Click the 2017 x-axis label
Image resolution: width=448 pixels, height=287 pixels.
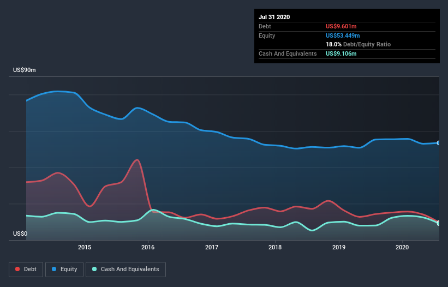[x=212, y=247]
